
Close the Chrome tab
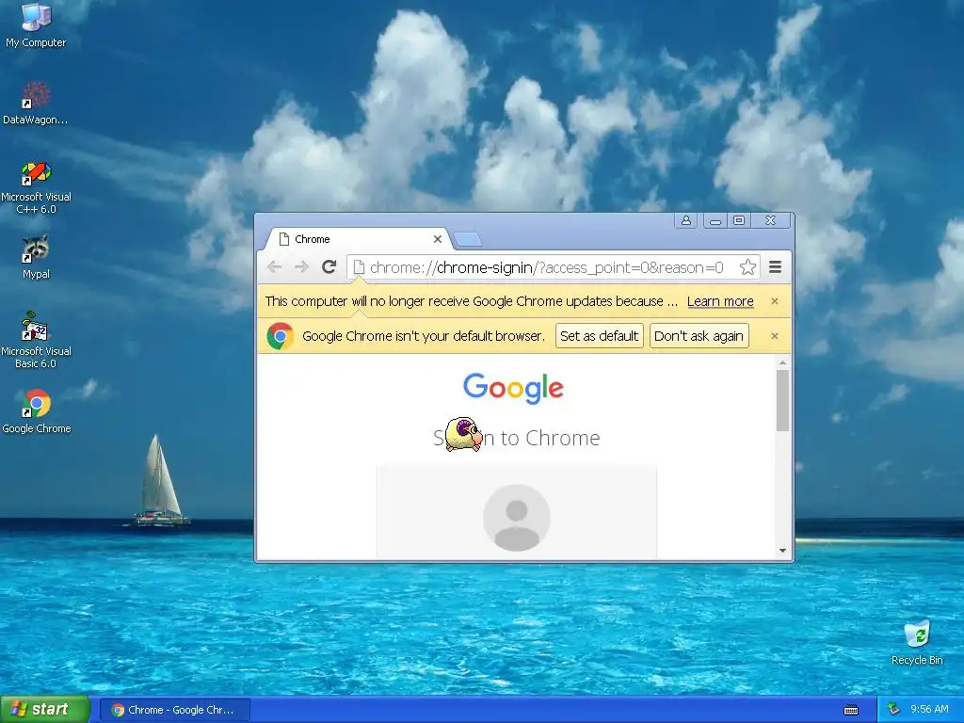[x=438, y=239]
